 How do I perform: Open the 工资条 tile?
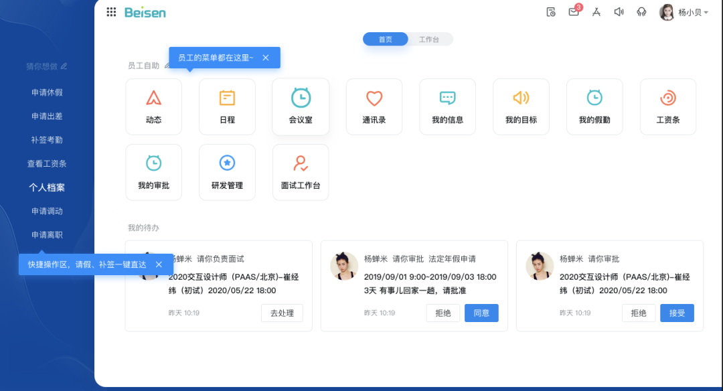[x=668, y=106]
